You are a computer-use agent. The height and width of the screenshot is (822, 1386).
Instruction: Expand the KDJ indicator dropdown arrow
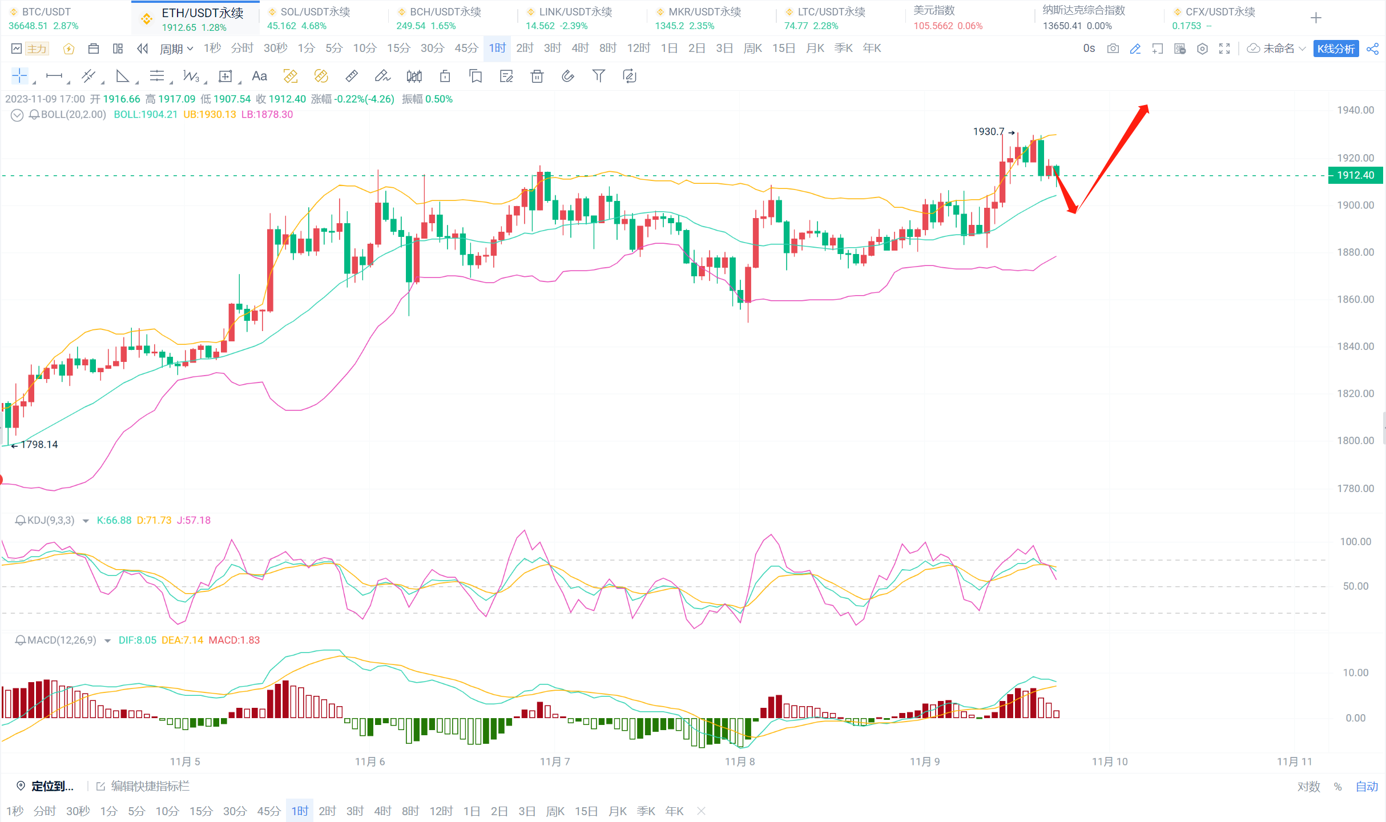[86, 521]
